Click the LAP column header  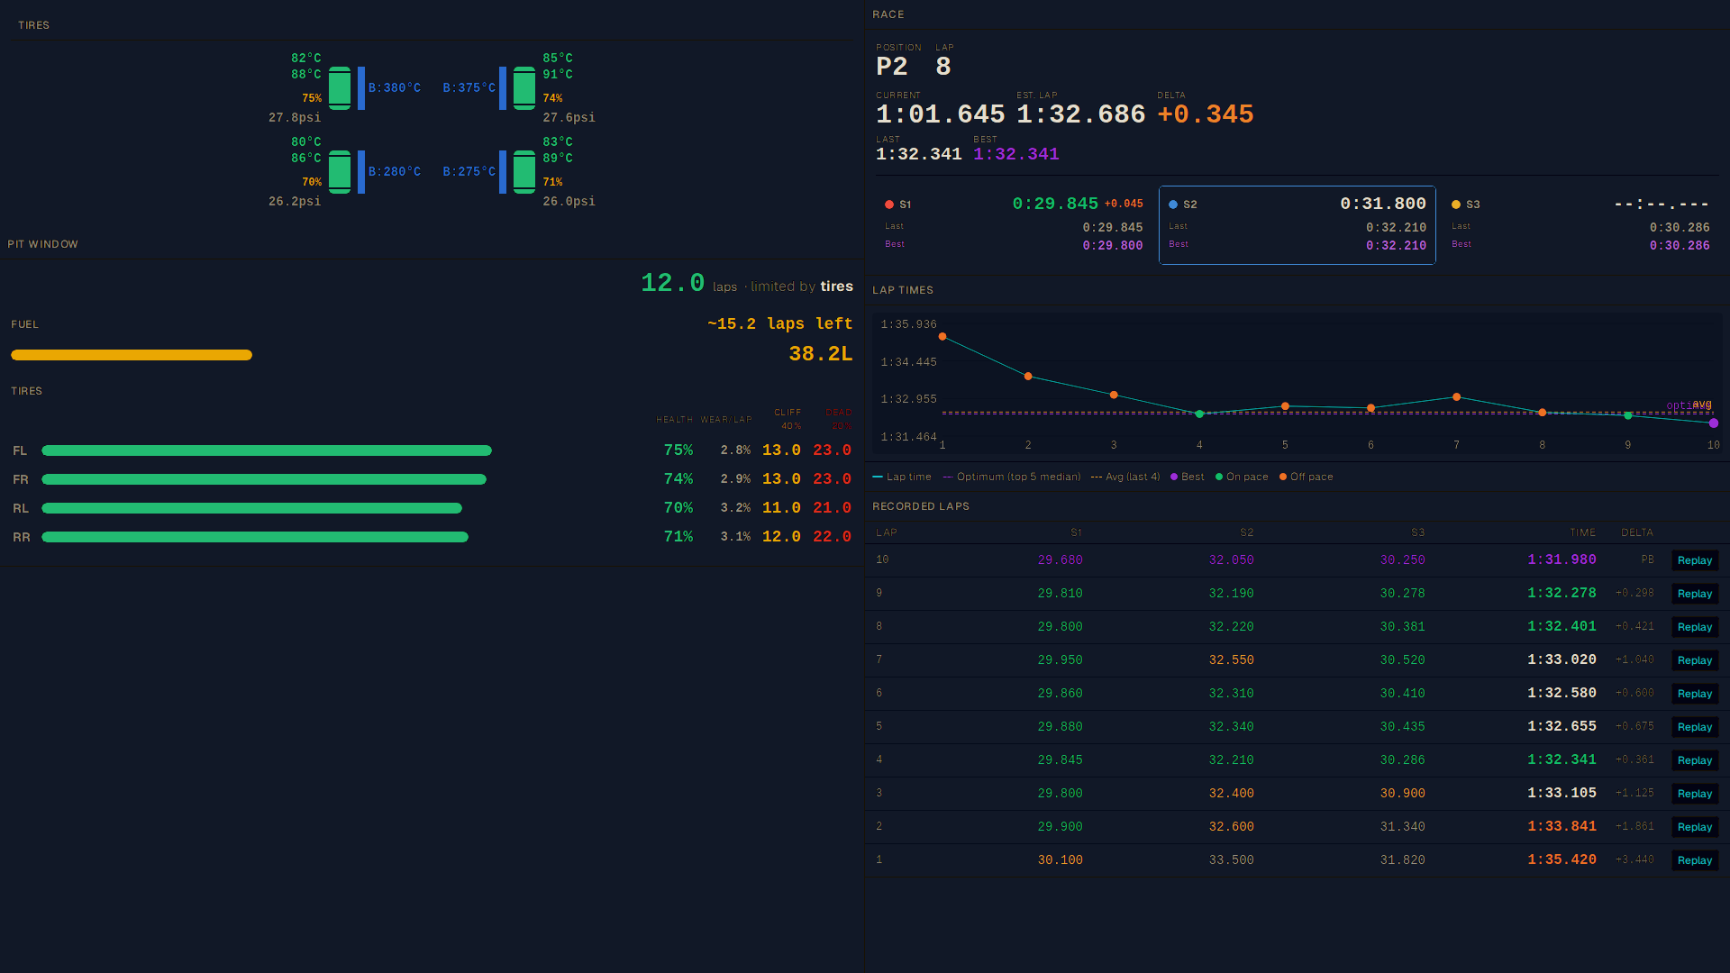tap(887, 532)
